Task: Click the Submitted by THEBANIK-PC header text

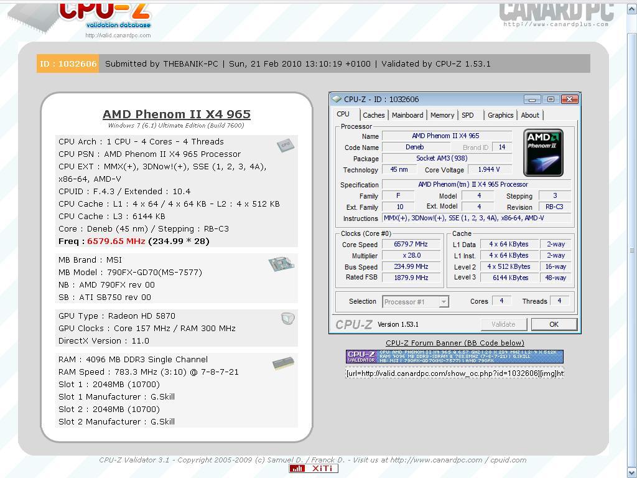Action: pyautogui.click(x=161, y=64)
